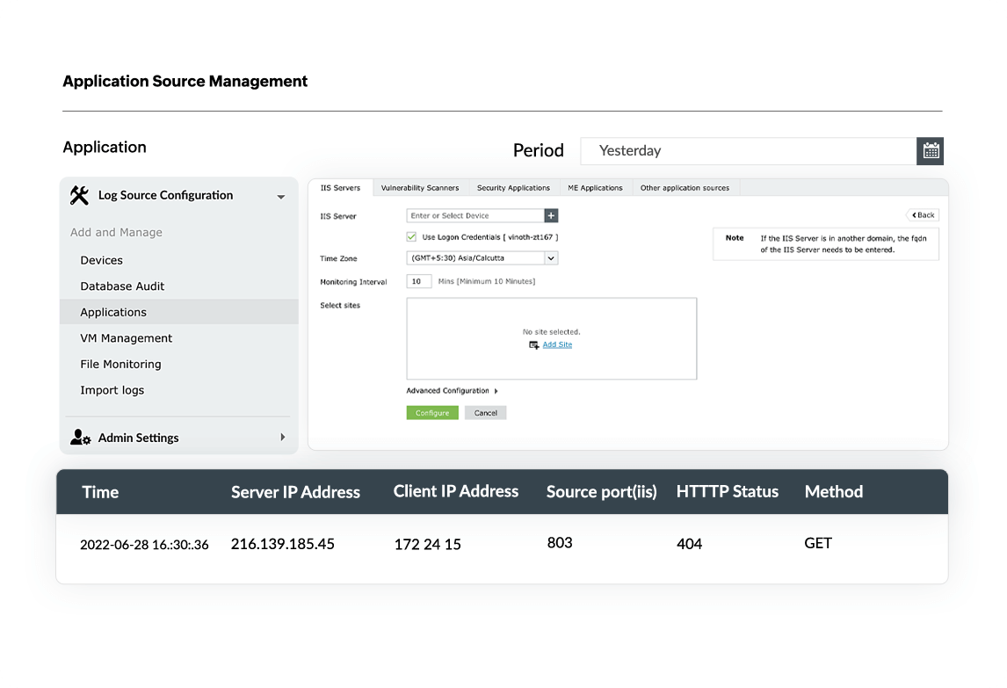
Task: Expand the Admin Settings section
Action: [282, 438]
